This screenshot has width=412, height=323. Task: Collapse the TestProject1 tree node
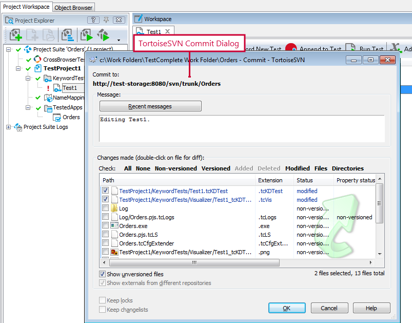[x=19, y=68]
